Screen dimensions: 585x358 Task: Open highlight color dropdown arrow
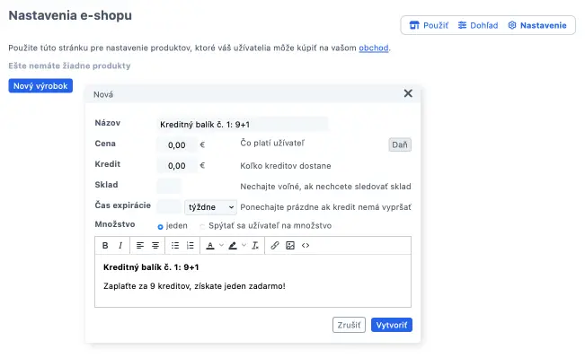coord(244,245)
